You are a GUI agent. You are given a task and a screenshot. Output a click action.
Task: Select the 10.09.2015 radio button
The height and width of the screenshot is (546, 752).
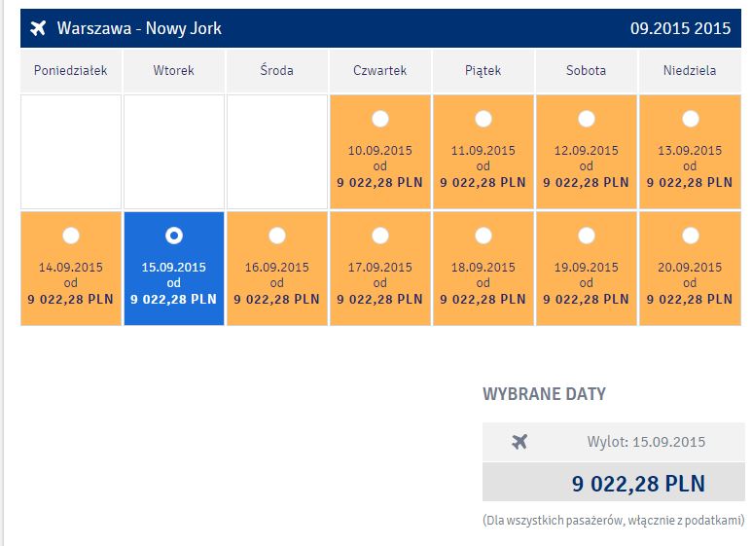tap(380, 119)
